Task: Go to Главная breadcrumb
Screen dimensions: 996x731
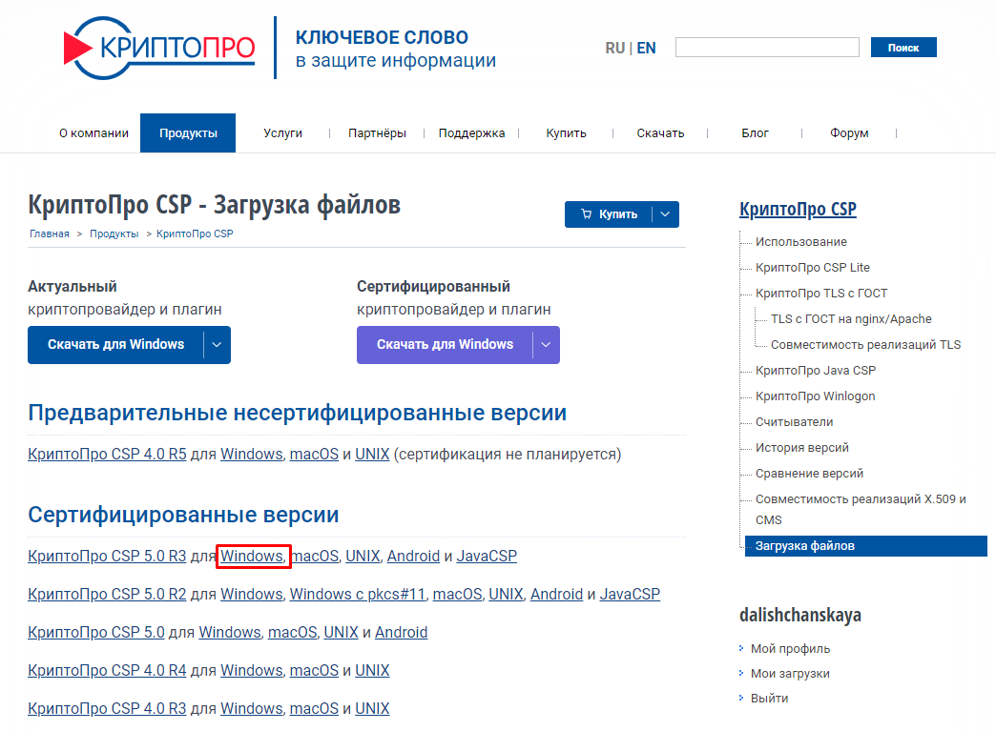Action: click(x=50, y=234)
